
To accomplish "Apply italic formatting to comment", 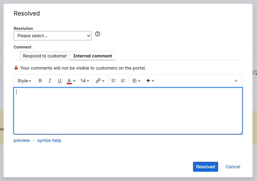I will click(50, 81).
